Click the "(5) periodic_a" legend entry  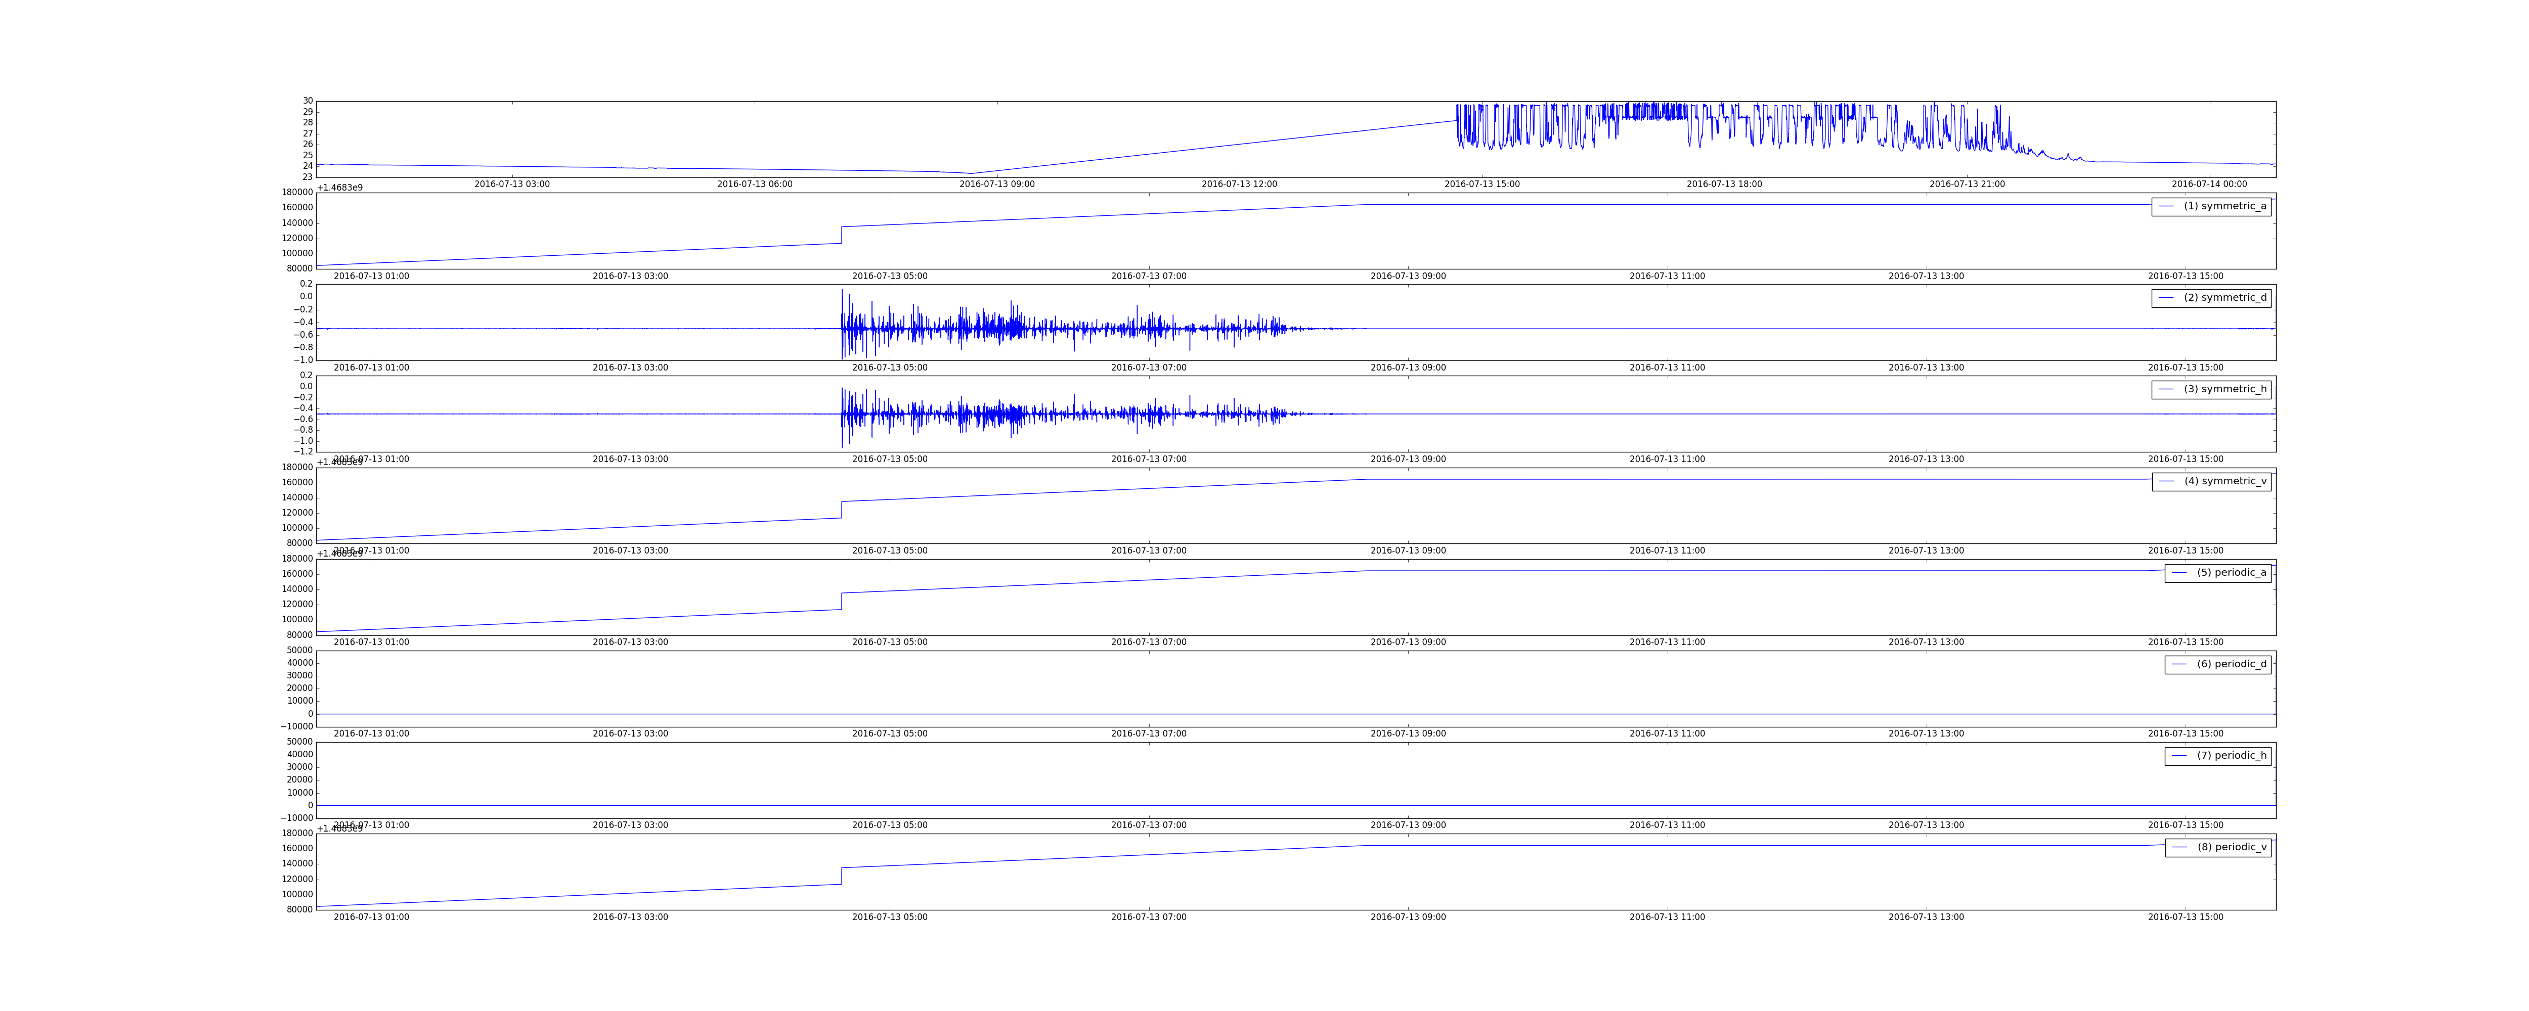pos(2218,572)
